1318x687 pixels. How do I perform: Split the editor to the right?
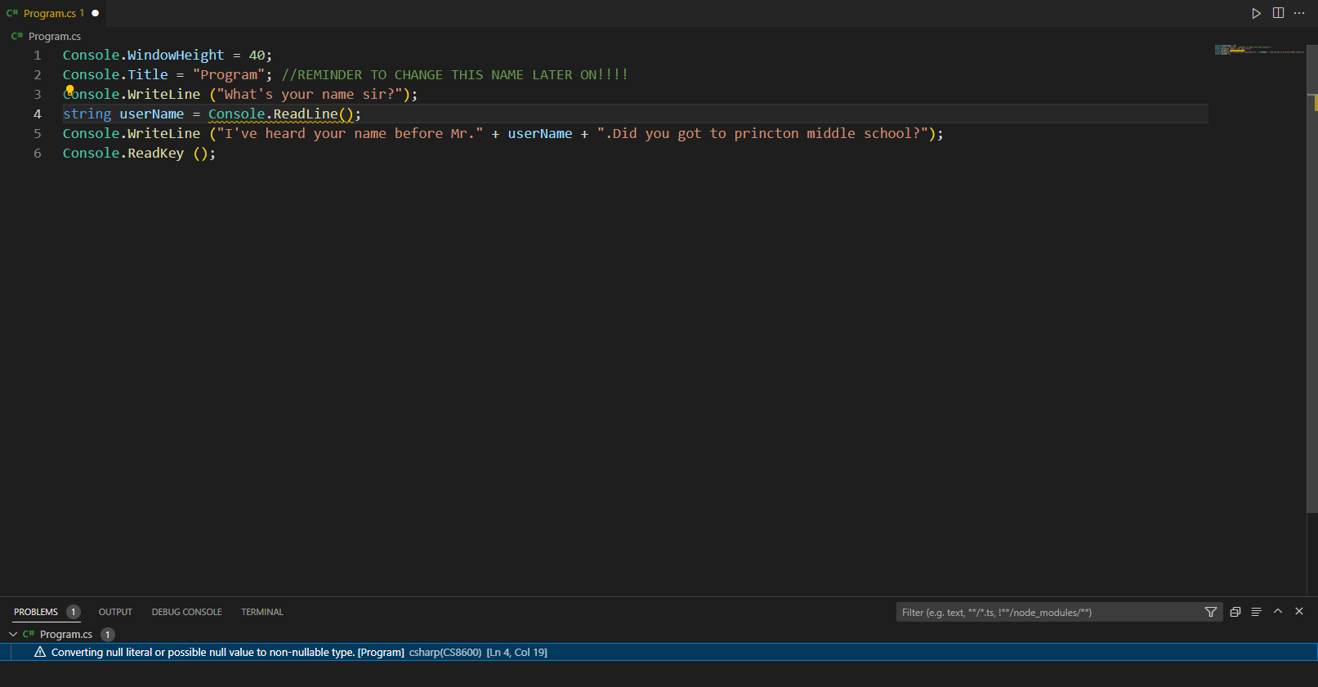click(x=1278, y=13)
